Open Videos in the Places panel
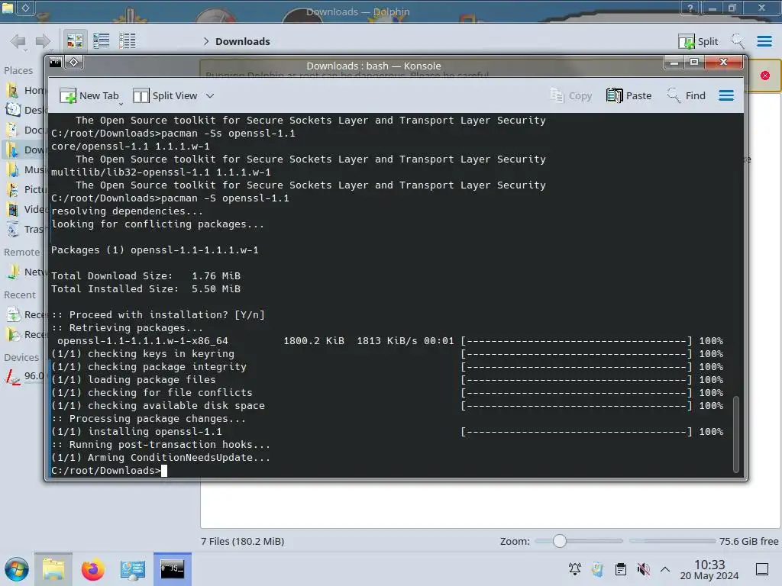782x586 pixels. 24,209
